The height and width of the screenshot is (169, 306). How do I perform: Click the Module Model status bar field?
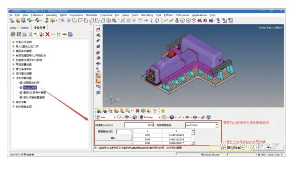[x=214, y=154]
